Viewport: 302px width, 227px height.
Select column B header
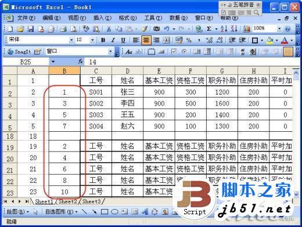point(64,71)
